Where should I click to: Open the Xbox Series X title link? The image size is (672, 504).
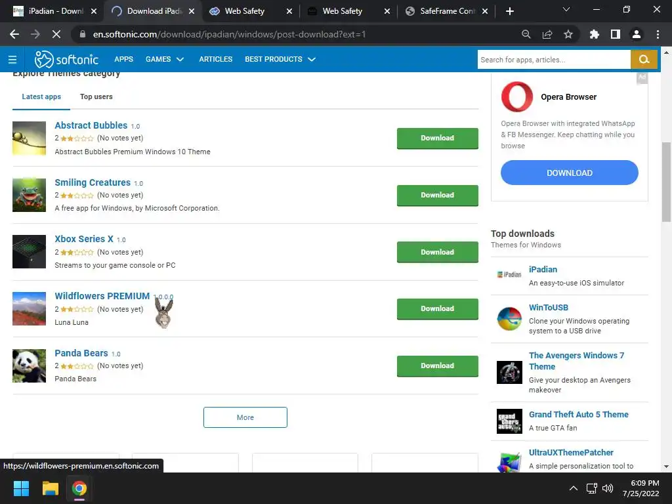click(84, 239)
